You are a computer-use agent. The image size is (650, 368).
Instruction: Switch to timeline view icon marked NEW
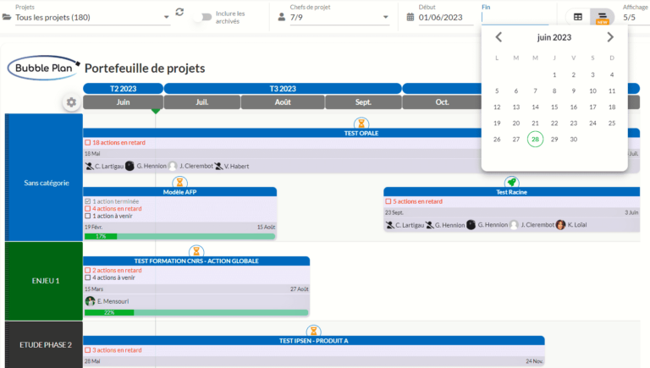tap(602, 18)
